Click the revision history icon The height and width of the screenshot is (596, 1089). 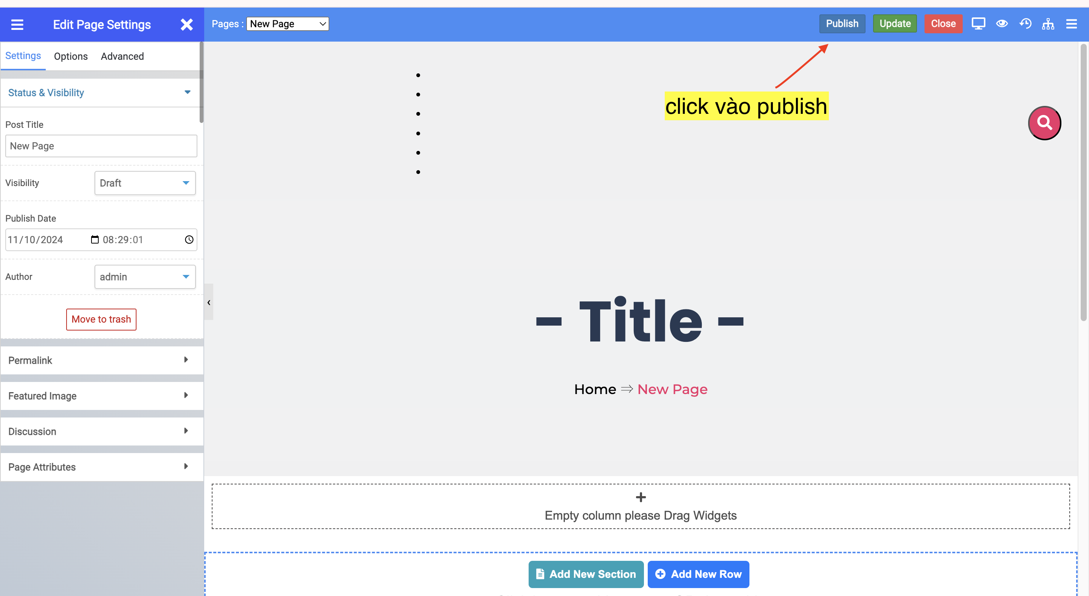1024,23
